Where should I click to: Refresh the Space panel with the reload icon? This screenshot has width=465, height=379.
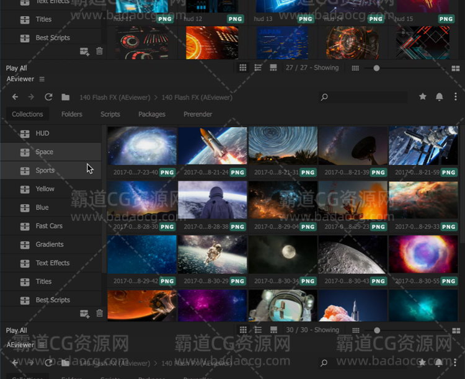click(48, 97)
